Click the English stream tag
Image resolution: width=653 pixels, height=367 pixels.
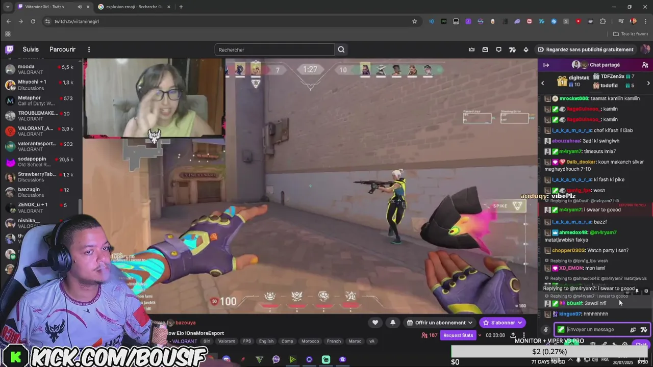[266, 341]
